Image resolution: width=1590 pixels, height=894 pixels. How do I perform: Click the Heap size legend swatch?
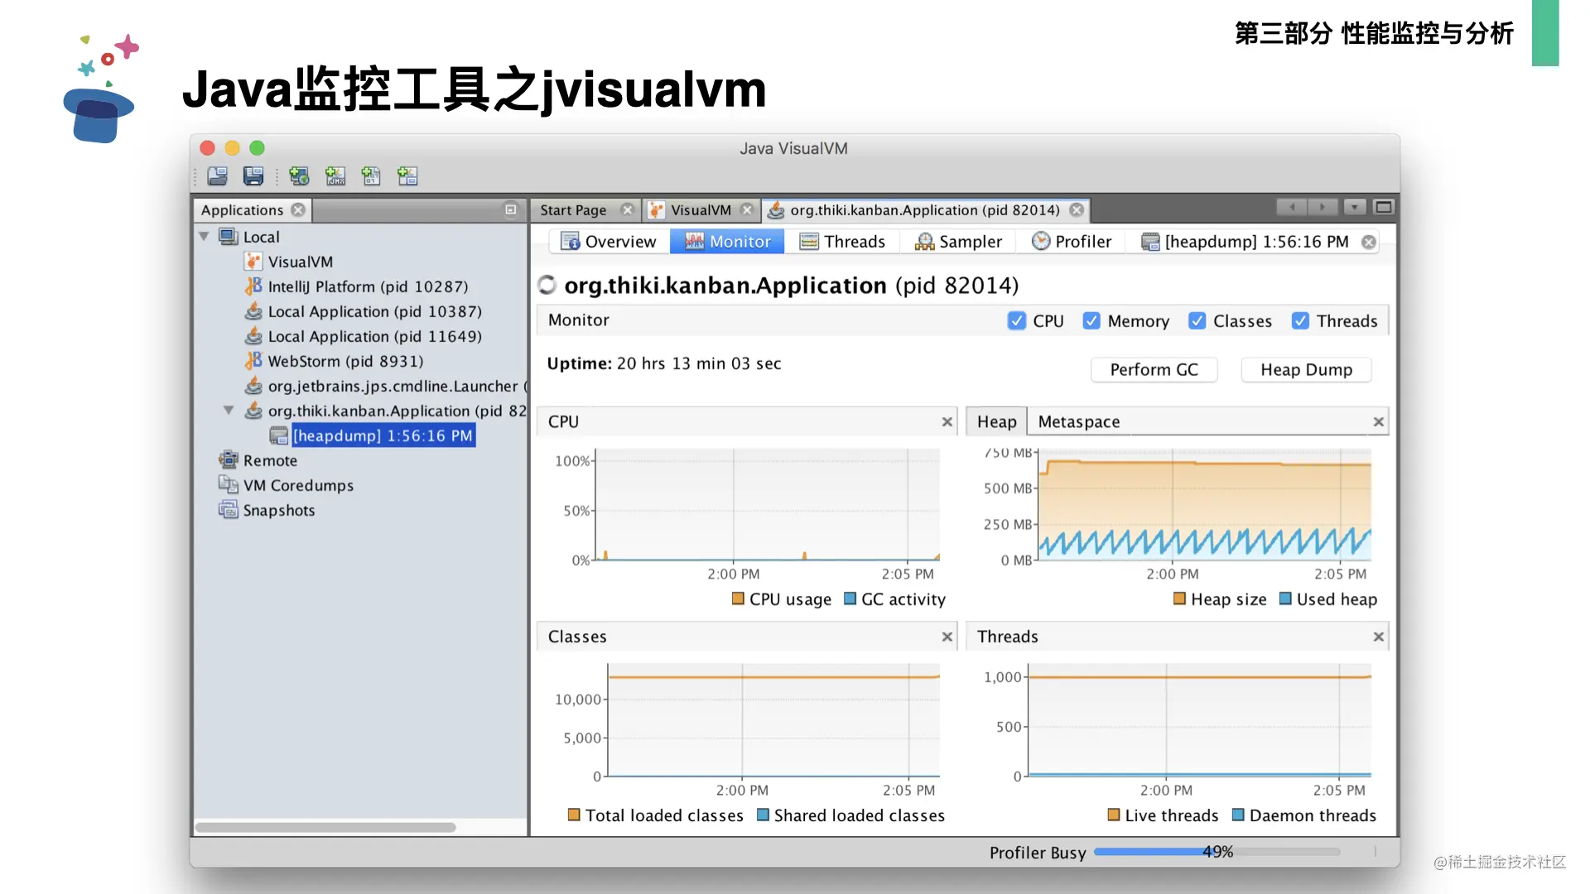click(x=1179, y=598)
